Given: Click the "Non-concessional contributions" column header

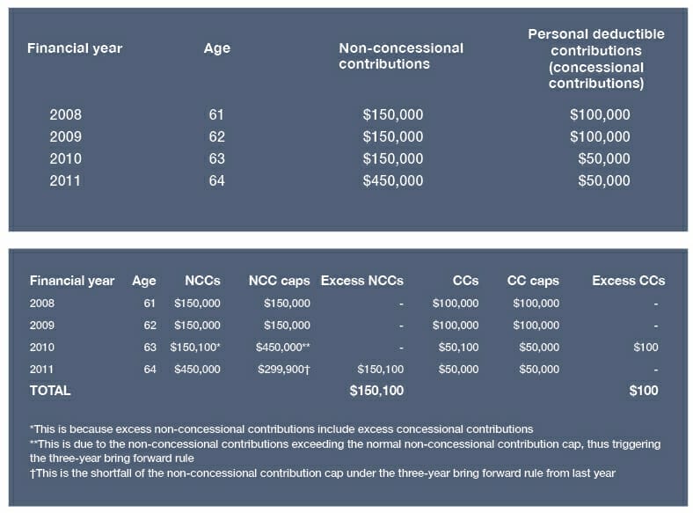Looking at the screenshot, I should click(400, 55).
